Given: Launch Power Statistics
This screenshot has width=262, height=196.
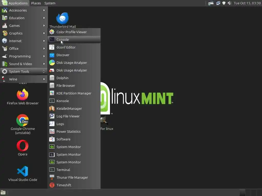Looking at the screenshot, I should (74, 132).
